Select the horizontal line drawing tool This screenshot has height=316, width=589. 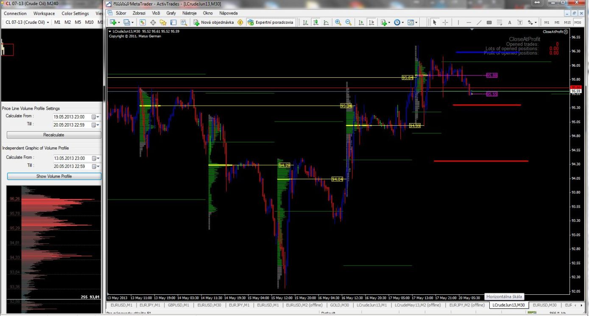tap(469, 23)
